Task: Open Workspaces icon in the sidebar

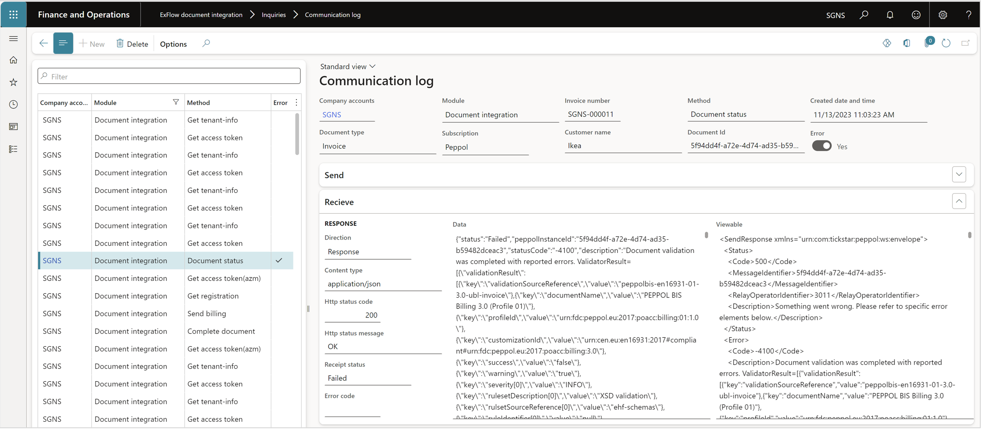Action: (13, 127)
